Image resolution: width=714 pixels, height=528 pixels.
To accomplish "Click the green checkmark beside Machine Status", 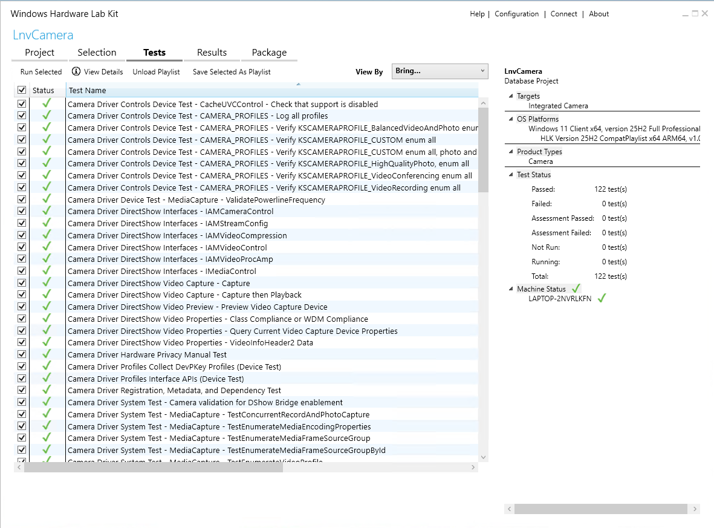I will pyautogui.click(x=576, y=288).
